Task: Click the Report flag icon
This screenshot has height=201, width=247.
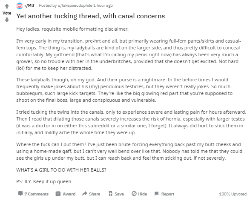Action: [x=157, y=194]
